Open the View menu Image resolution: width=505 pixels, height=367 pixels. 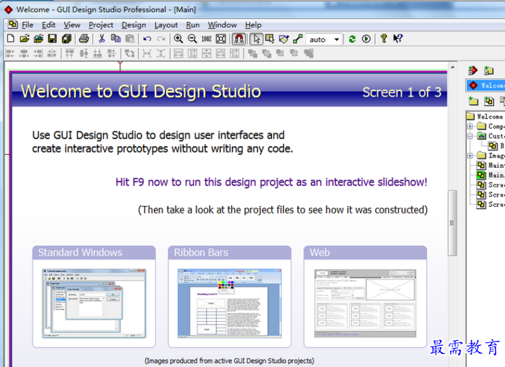72,25
